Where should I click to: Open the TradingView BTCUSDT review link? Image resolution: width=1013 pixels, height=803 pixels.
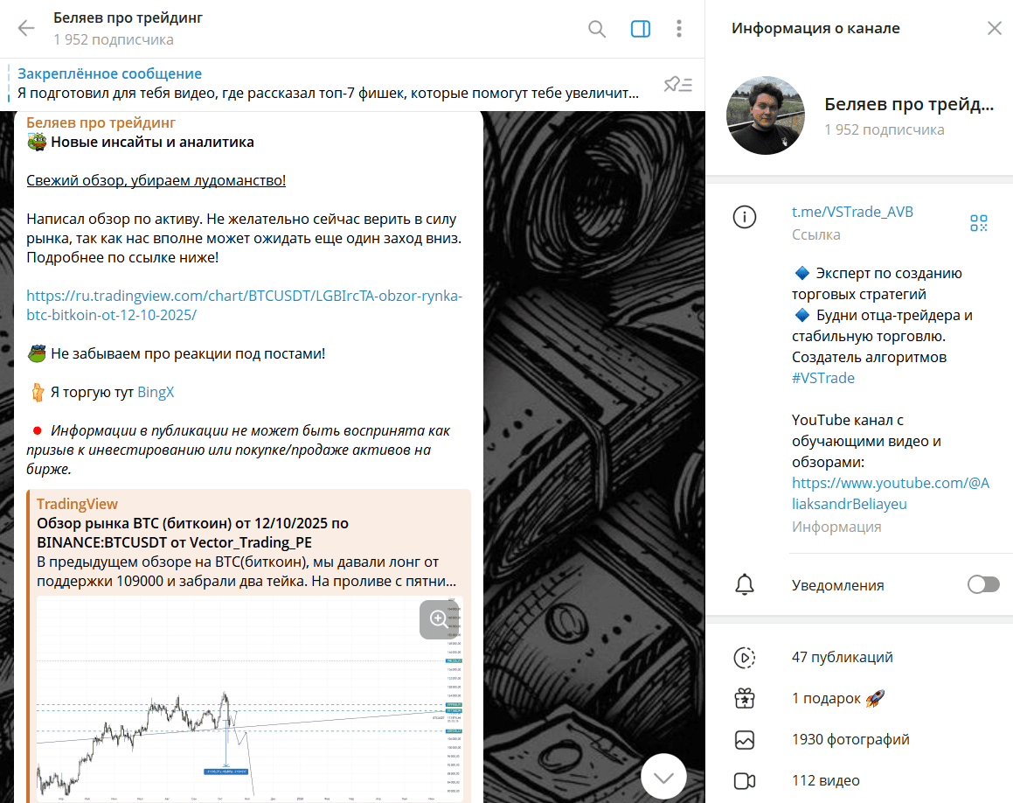pyautogui.click(x=244, y=305)
